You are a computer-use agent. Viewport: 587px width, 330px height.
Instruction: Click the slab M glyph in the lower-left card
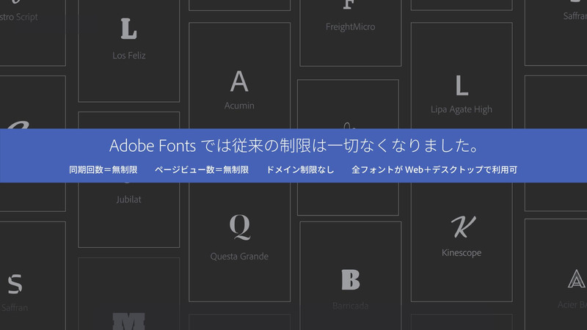point(129,321)
